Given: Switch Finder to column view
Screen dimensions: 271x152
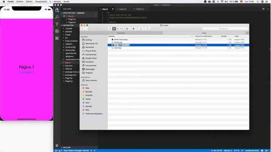Looking at the screenshot, I should (118, 29).
